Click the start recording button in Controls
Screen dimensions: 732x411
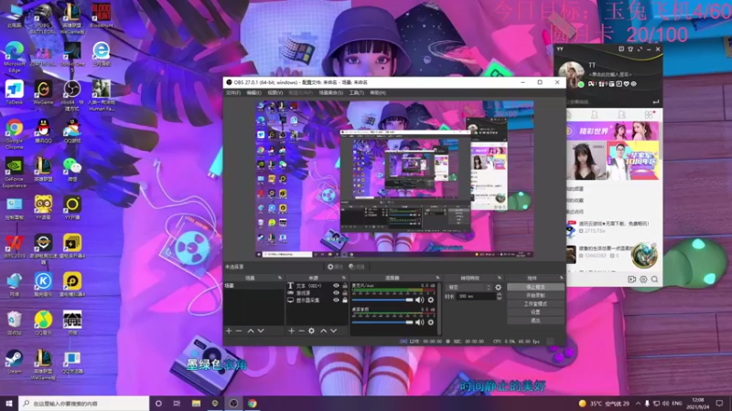click(x=535, y=295)
